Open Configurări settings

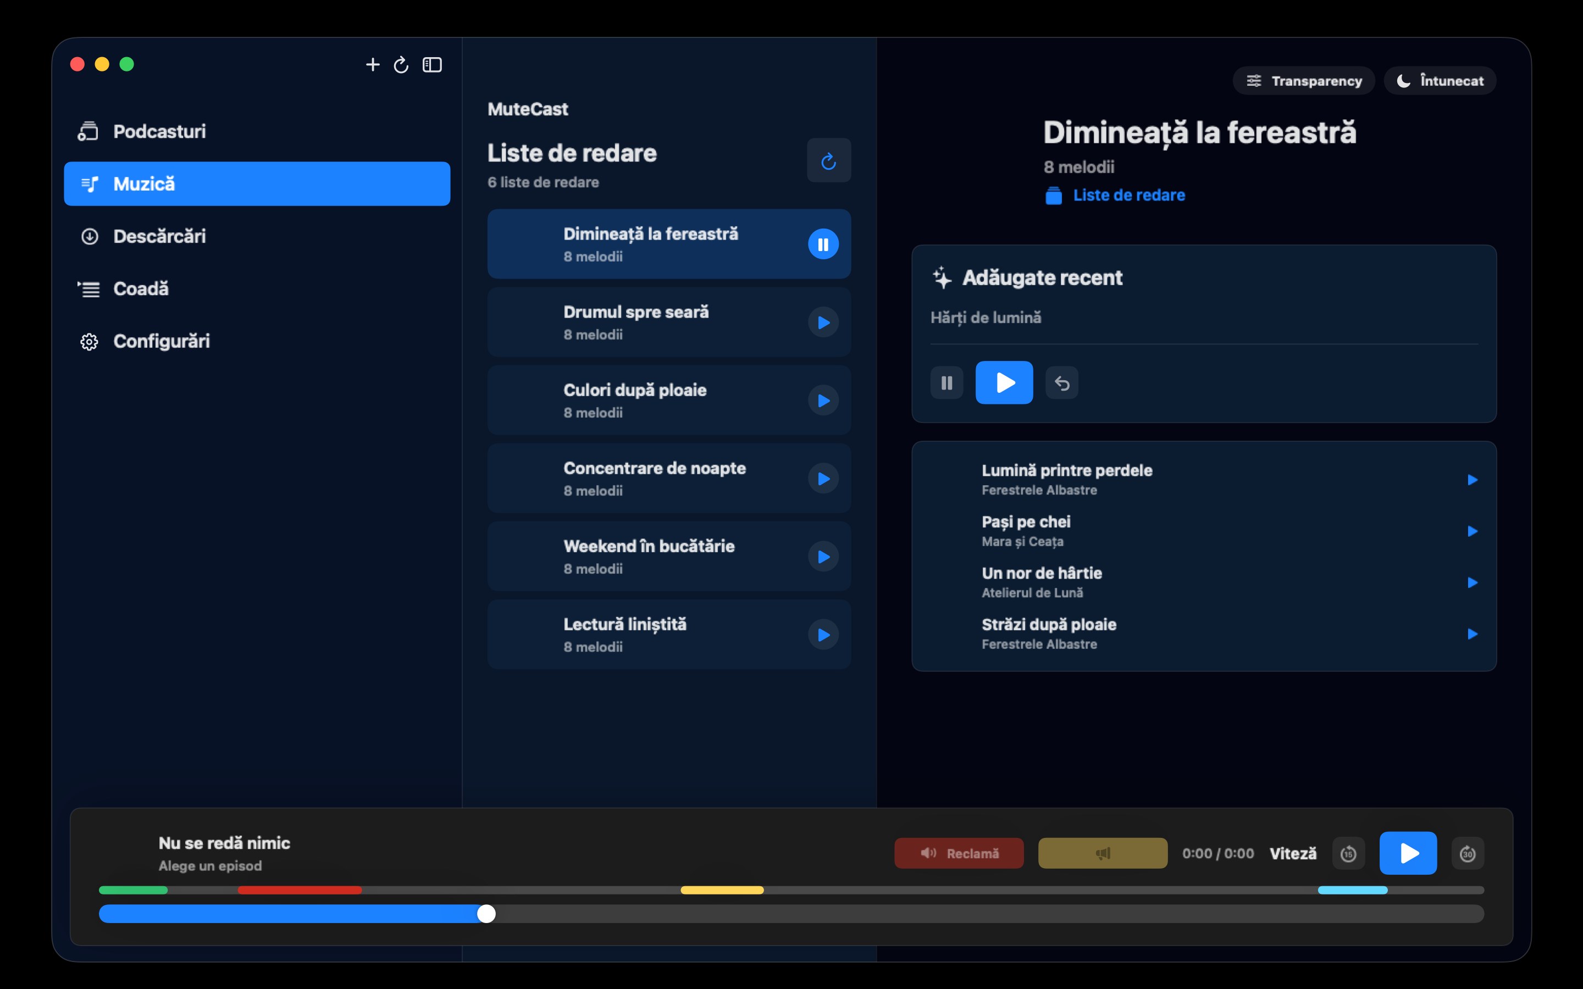(257, 341)
